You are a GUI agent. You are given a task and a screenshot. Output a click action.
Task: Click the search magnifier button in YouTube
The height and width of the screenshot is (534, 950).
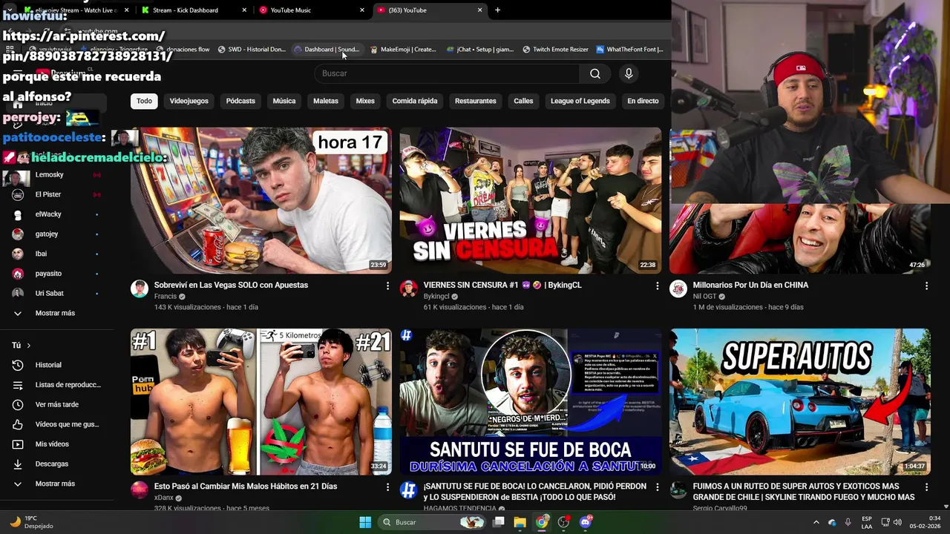595,73
